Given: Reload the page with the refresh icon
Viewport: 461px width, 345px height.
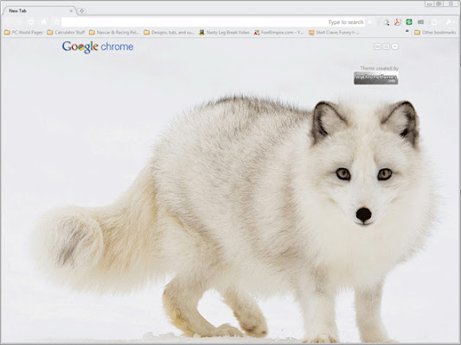Looking at the screenshot, I should coord(31,22).
